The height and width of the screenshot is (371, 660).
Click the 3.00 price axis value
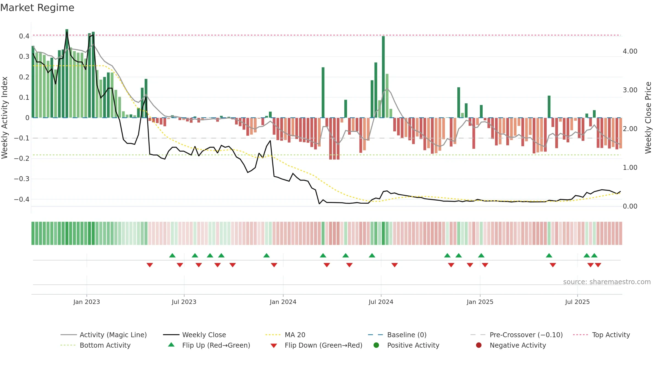click(630, 90)
